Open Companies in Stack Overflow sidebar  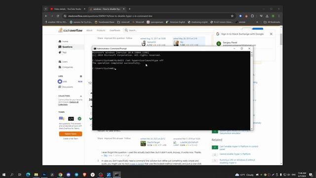click(66, 67)
